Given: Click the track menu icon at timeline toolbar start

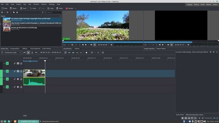Looking at the screenshot, I should [x=2, y=53].
